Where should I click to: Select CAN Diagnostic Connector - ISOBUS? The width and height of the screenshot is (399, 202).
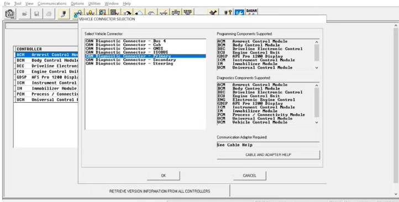tap(145, 52)
